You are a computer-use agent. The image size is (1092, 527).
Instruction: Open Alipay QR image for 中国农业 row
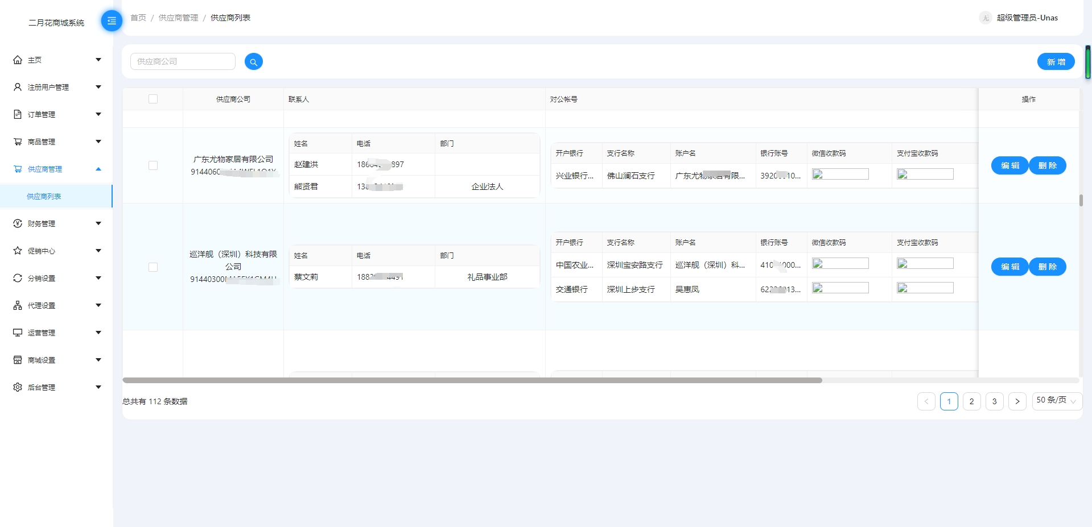[925, 264]
